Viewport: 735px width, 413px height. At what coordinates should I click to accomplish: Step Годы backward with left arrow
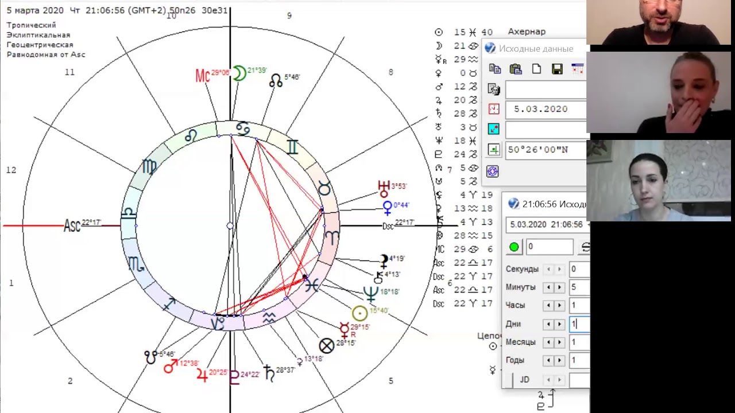tap(548, 361)
